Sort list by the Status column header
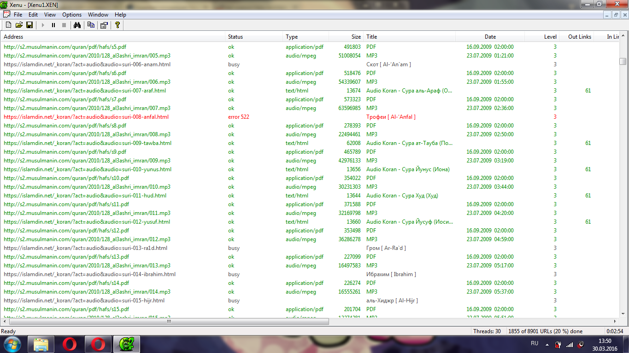Screen dimensions: 629x353 pyautogui.click(x=235, y=37)
